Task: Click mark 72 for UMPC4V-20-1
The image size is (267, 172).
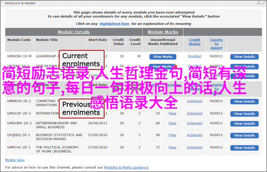Action: pos(158,147)
